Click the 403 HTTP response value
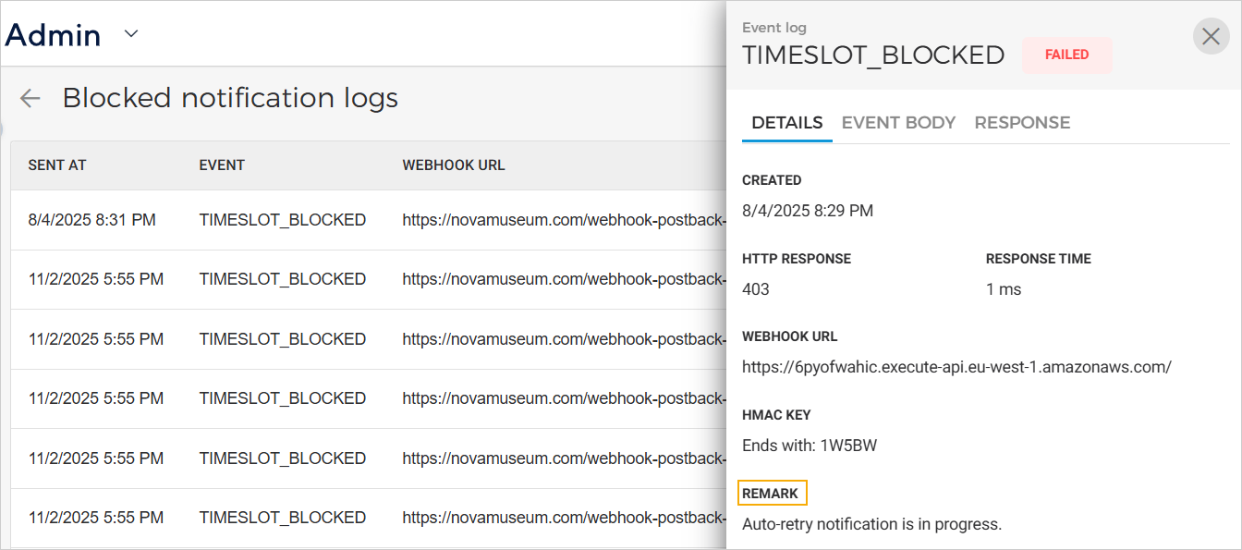This screenshot has height=550, width=1242. click(x=756, y=289)
